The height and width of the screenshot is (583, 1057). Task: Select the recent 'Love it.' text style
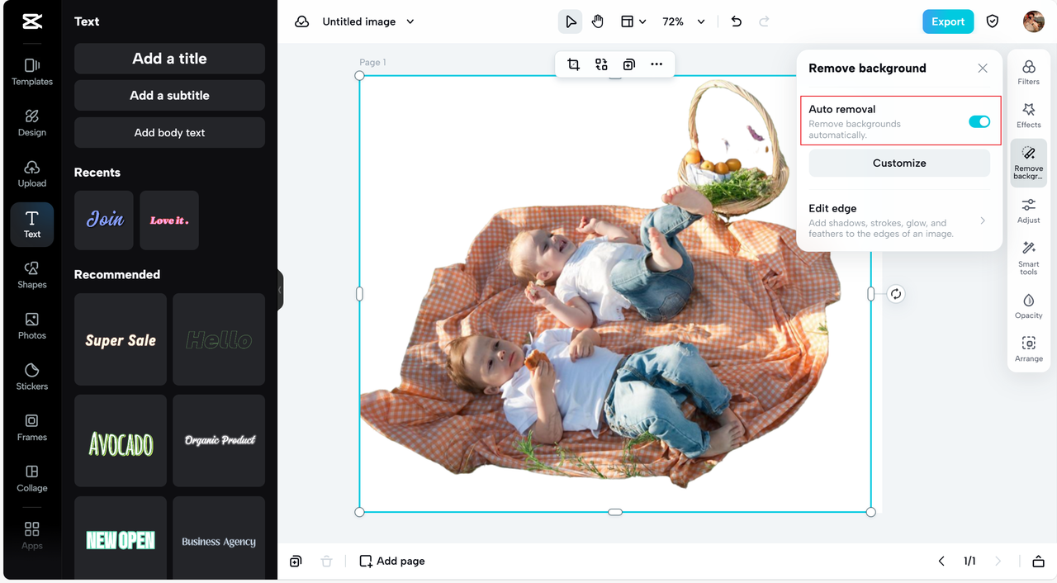169,220
